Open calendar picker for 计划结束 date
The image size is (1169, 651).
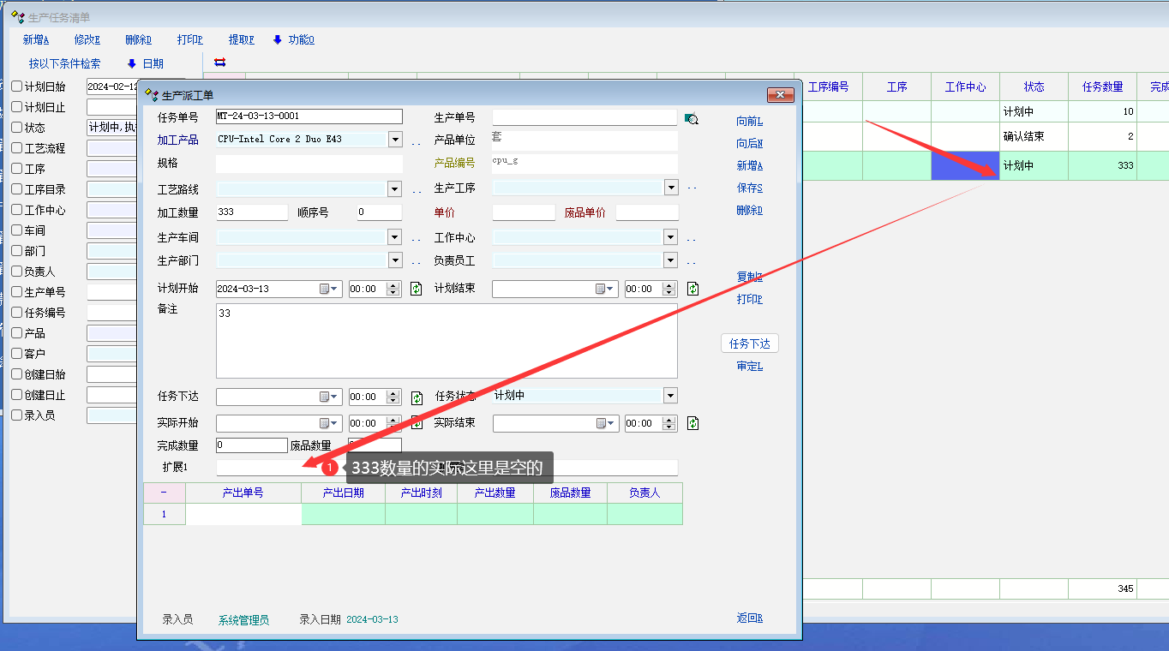(605, 290)
